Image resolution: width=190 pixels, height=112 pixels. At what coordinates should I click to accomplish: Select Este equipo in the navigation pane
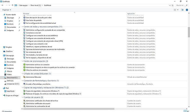tap(10, 56)
